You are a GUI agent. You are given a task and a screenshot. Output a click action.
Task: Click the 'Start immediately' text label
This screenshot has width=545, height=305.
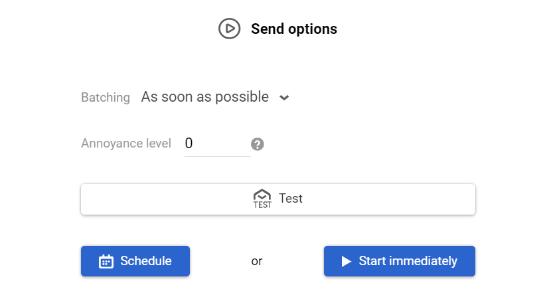408,261
